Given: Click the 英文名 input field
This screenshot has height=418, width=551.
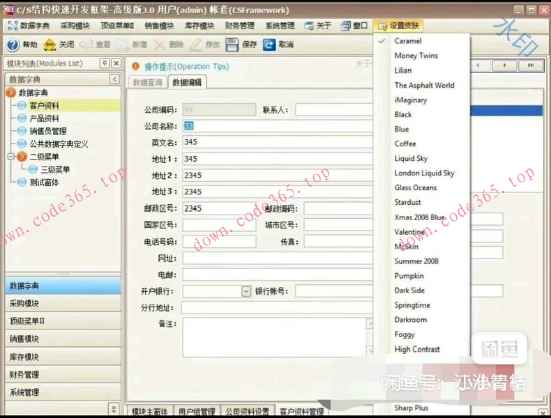Looking at the screenshot, I should 278,142.
